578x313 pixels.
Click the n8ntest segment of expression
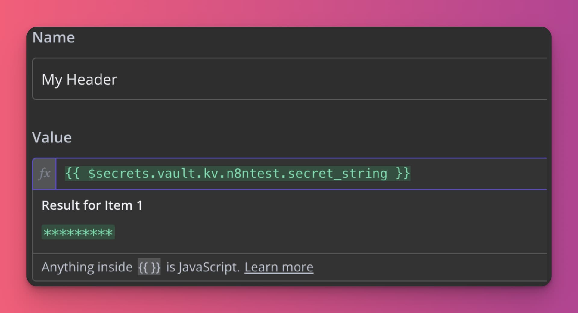click(253, 174)
